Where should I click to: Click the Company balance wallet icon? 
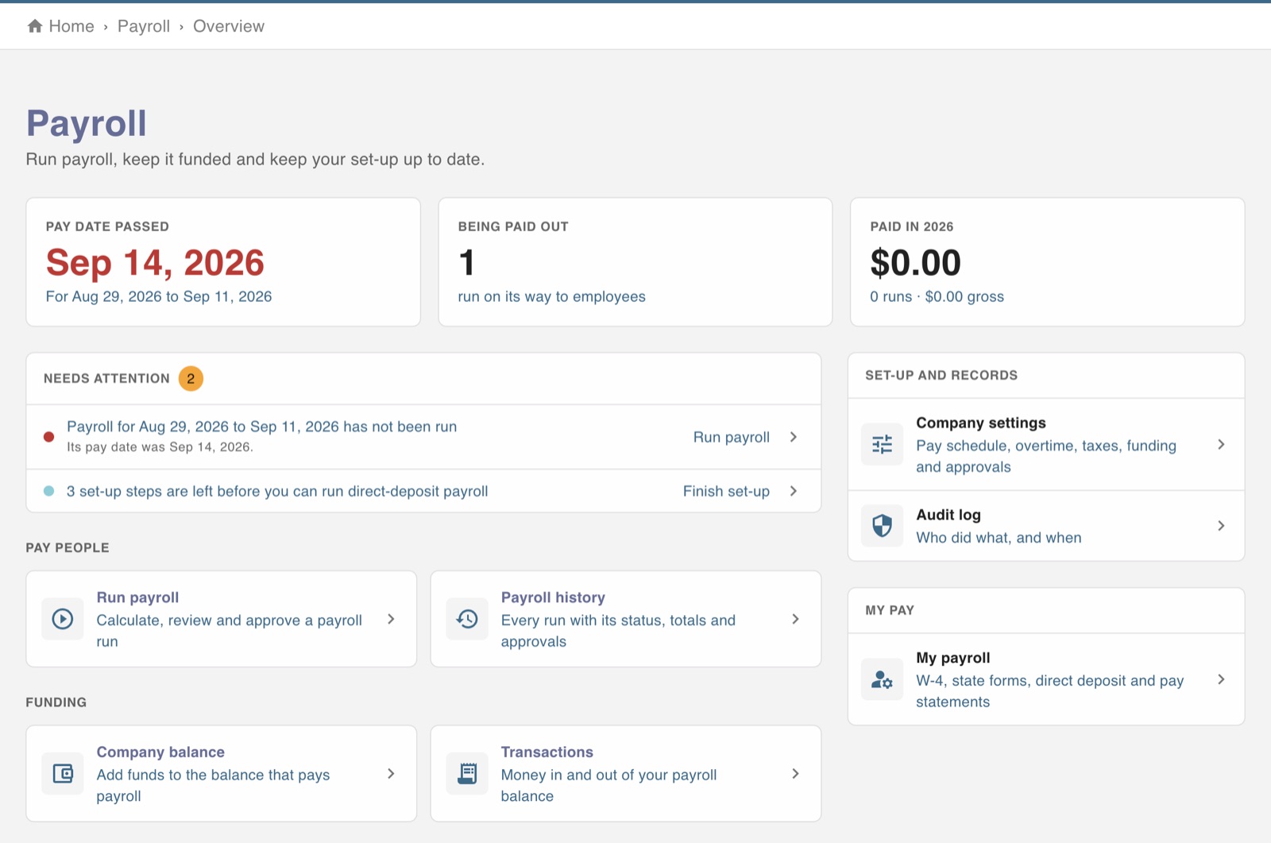point(63,773)
